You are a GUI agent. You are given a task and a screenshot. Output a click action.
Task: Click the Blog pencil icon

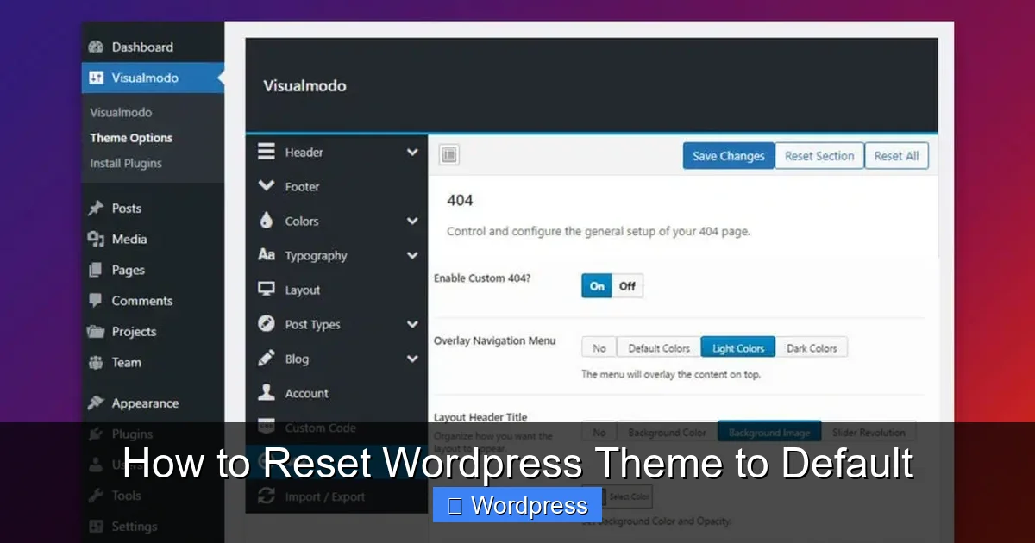[267, 359]
